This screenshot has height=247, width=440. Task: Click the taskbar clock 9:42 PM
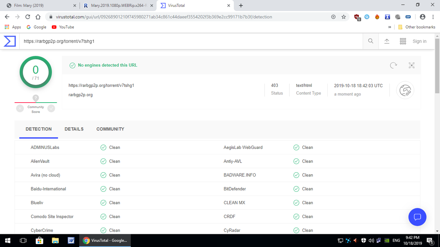click(x=412, y=237)
